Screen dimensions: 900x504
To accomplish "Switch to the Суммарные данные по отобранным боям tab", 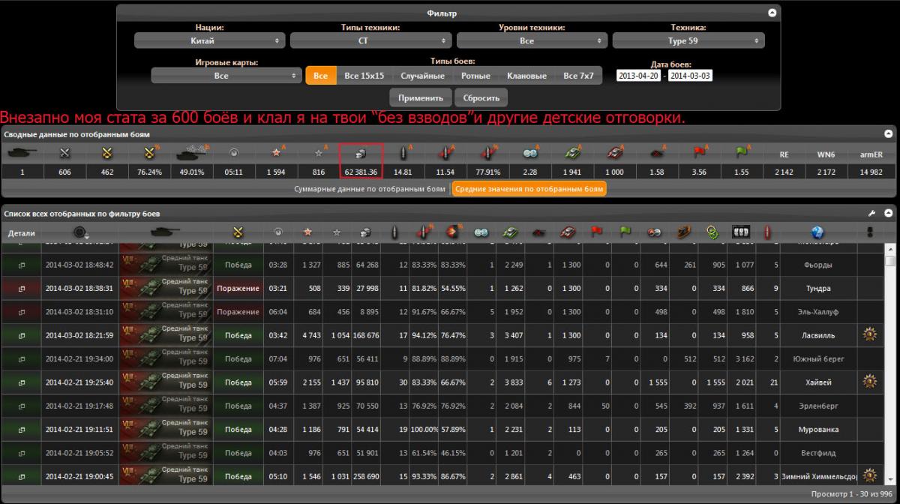I will pos(371,190).
